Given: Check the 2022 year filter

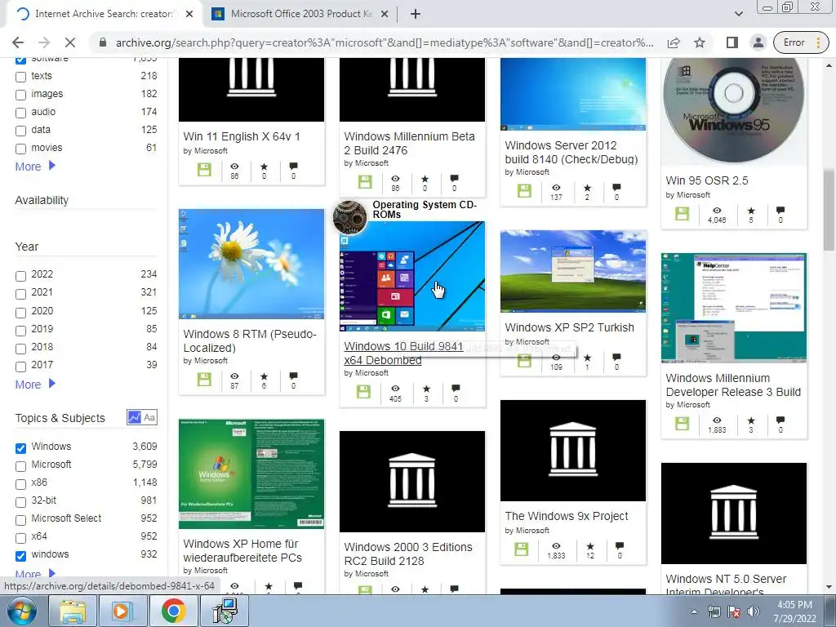Looking at the screenshot, I should [20, 276].
